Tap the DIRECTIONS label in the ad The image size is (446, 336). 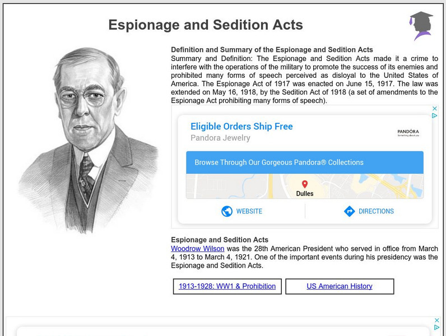coord(376,211)
